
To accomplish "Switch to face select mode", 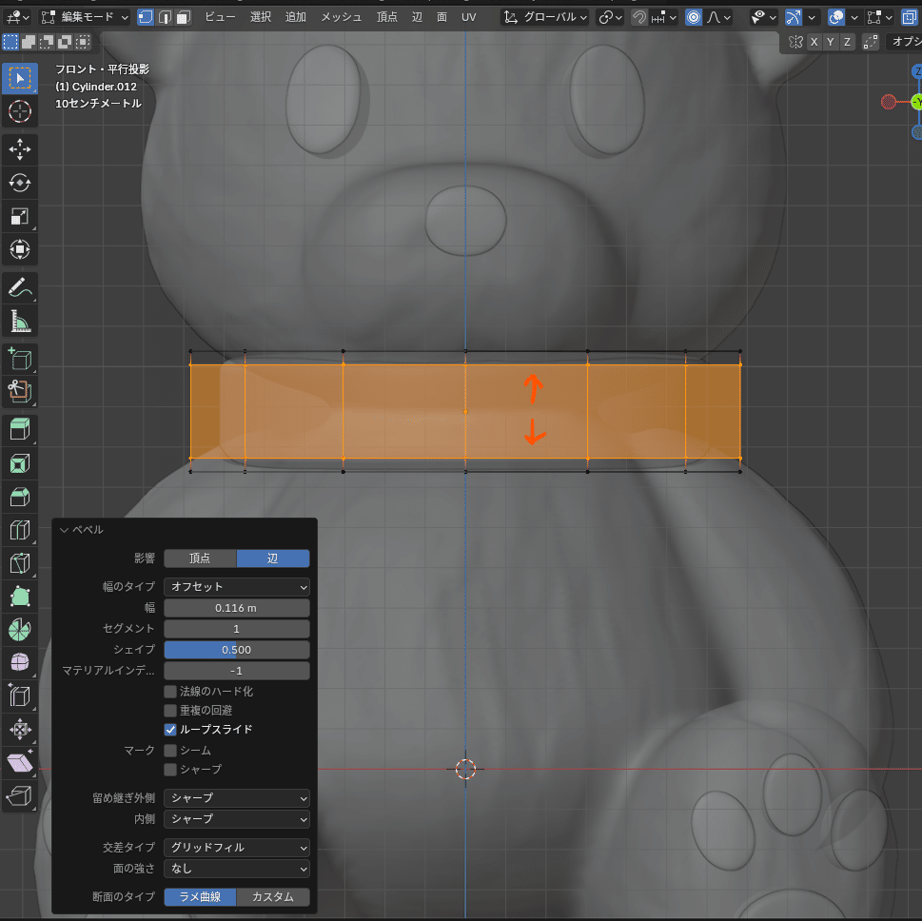I will (x=184, y=17).
